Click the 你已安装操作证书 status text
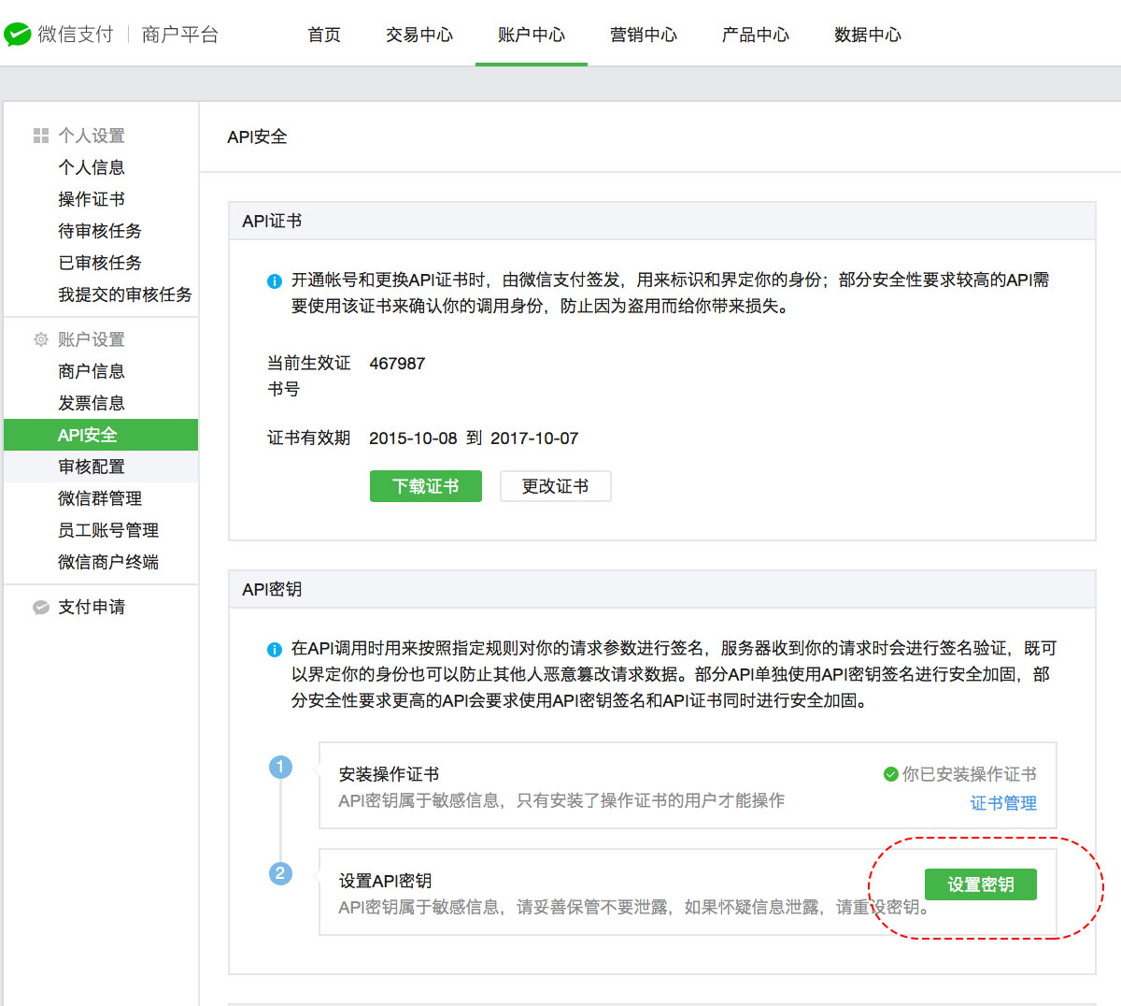This screenshot has width=1121, height=1006. [970, 774]
